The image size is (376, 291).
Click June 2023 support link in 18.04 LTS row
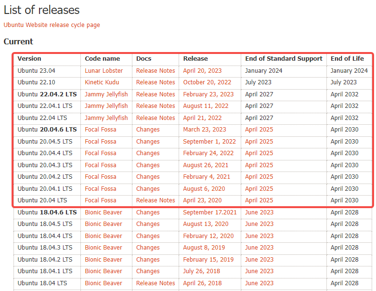coord(259,283)
